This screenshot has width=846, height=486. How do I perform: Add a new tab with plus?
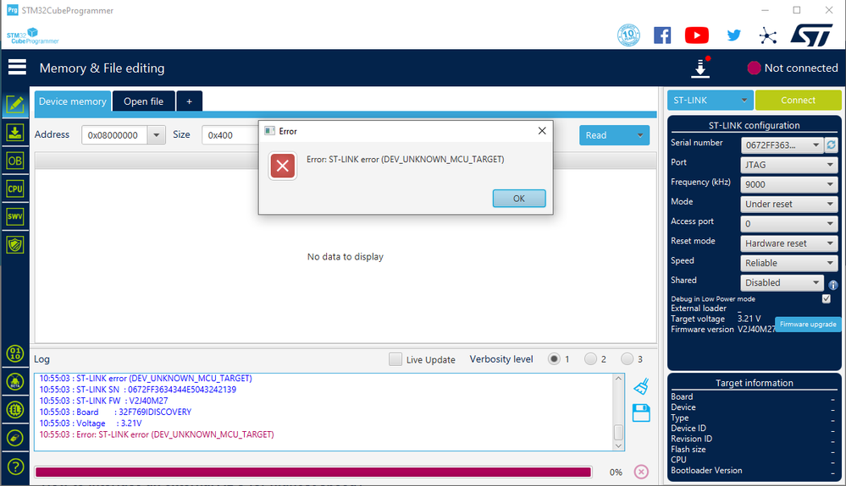click(x=190, y=101)
